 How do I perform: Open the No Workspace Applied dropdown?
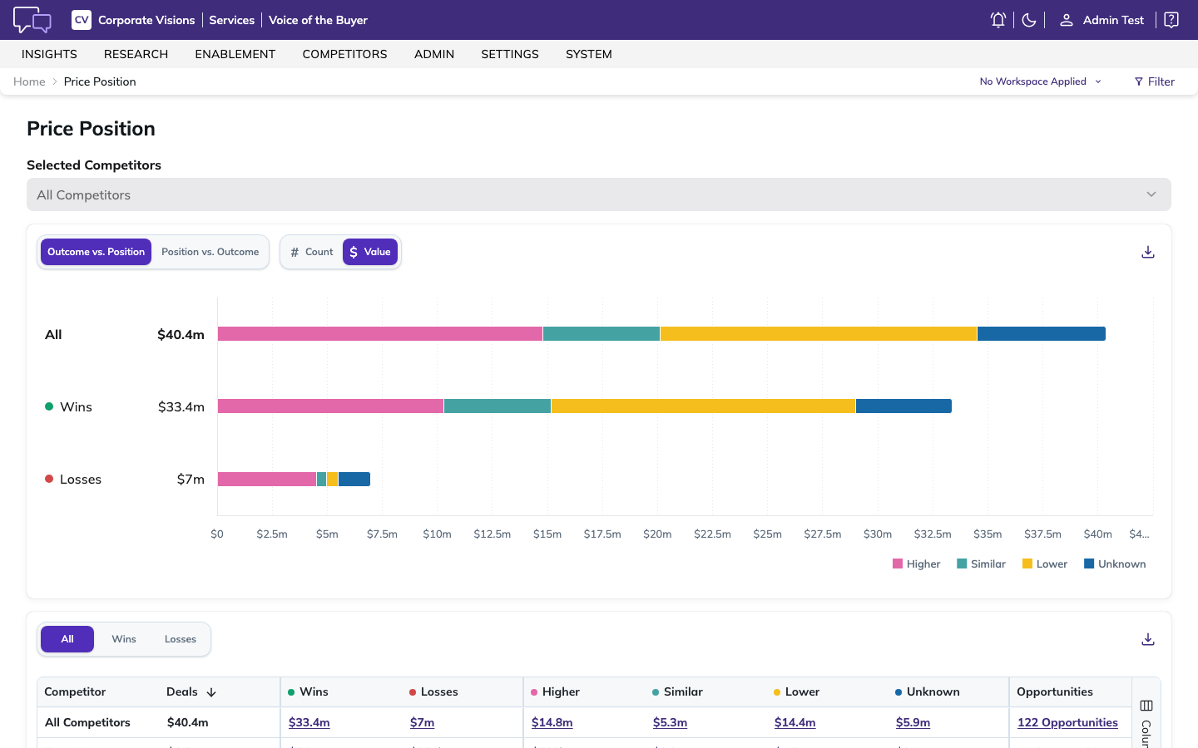point(1041,81)
